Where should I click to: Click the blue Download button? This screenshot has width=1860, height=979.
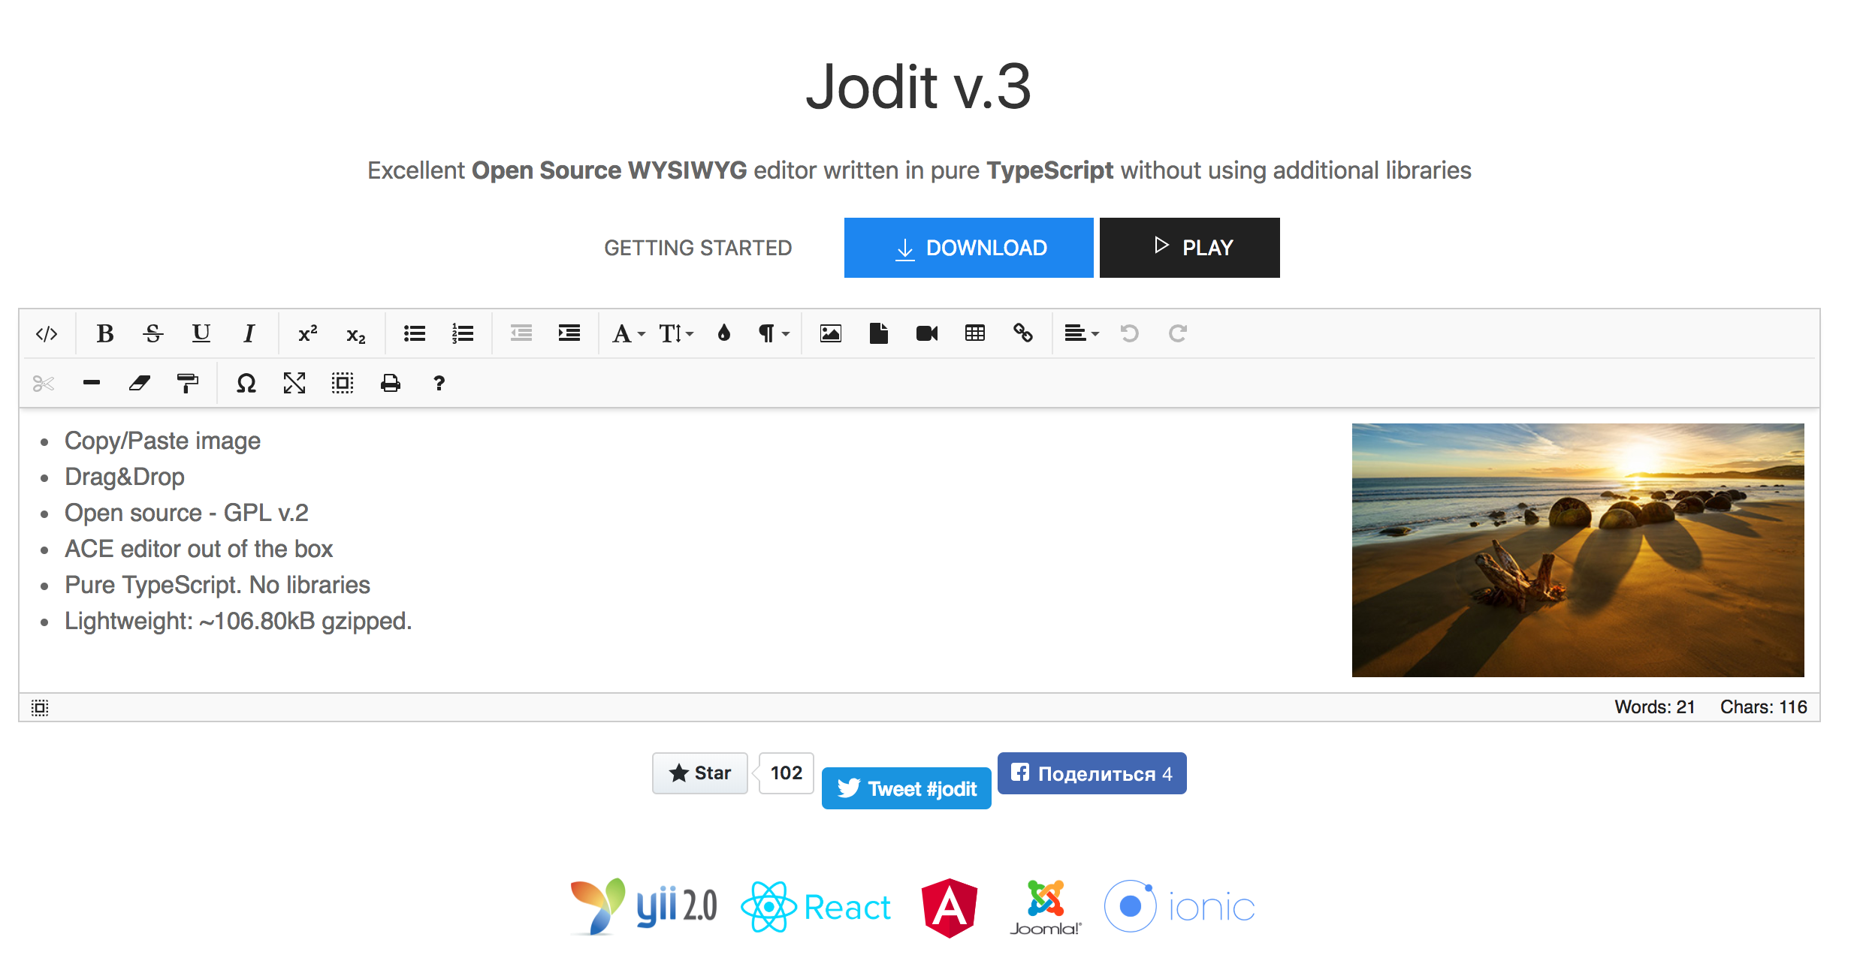968,248
